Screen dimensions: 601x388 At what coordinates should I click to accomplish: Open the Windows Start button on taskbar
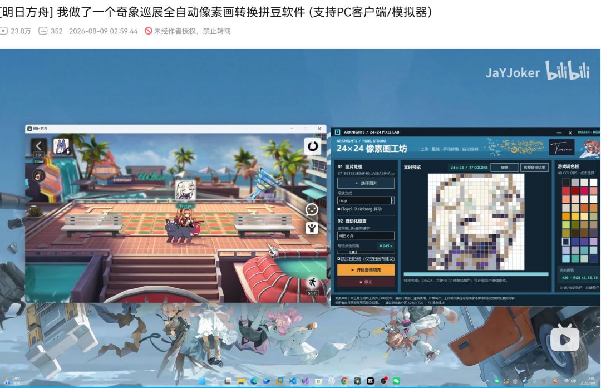[202, 381]
